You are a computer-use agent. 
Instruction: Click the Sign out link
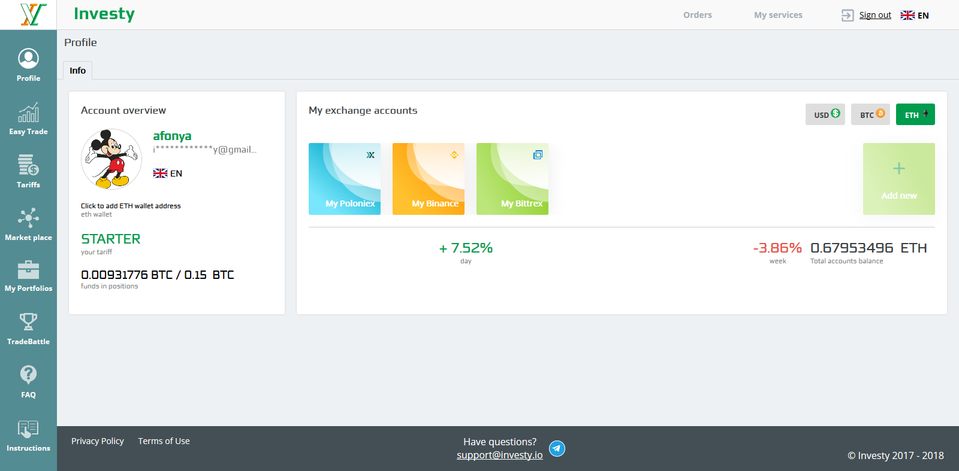[x=875, y=15]
